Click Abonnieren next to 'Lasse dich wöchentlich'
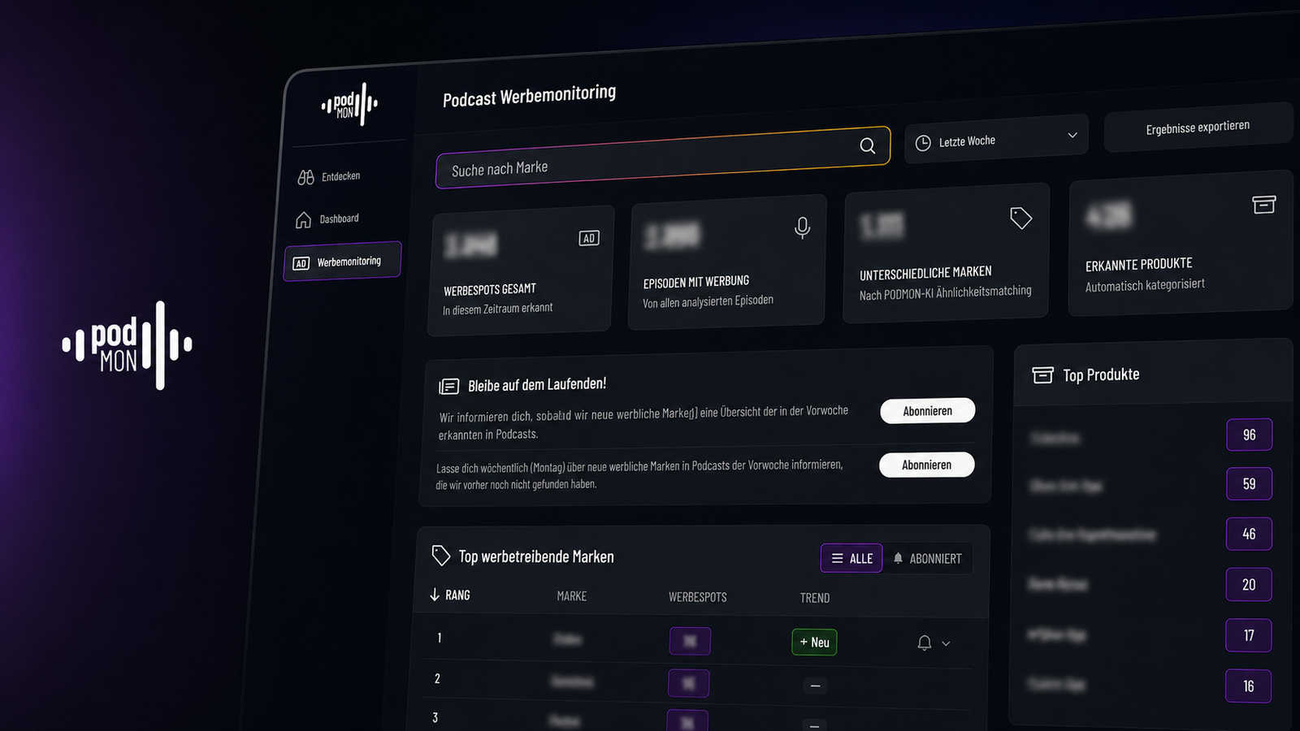The image size is (1300, 731). tap(927, 465)
